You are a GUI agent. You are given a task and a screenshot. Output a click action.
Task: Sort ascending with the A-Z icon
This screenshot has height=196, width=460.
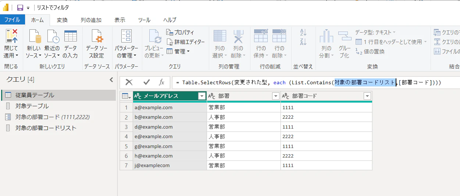coord(303,32)
